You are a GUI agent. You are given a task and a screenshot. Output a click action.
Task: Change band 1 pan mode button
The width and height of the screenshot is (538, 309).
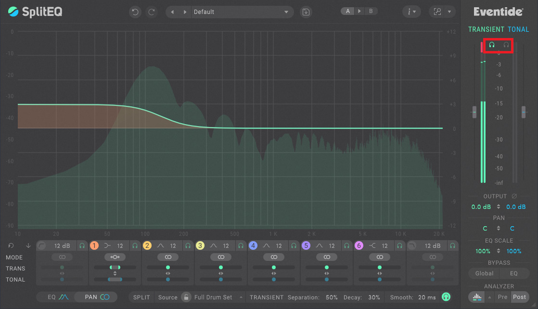115,257
